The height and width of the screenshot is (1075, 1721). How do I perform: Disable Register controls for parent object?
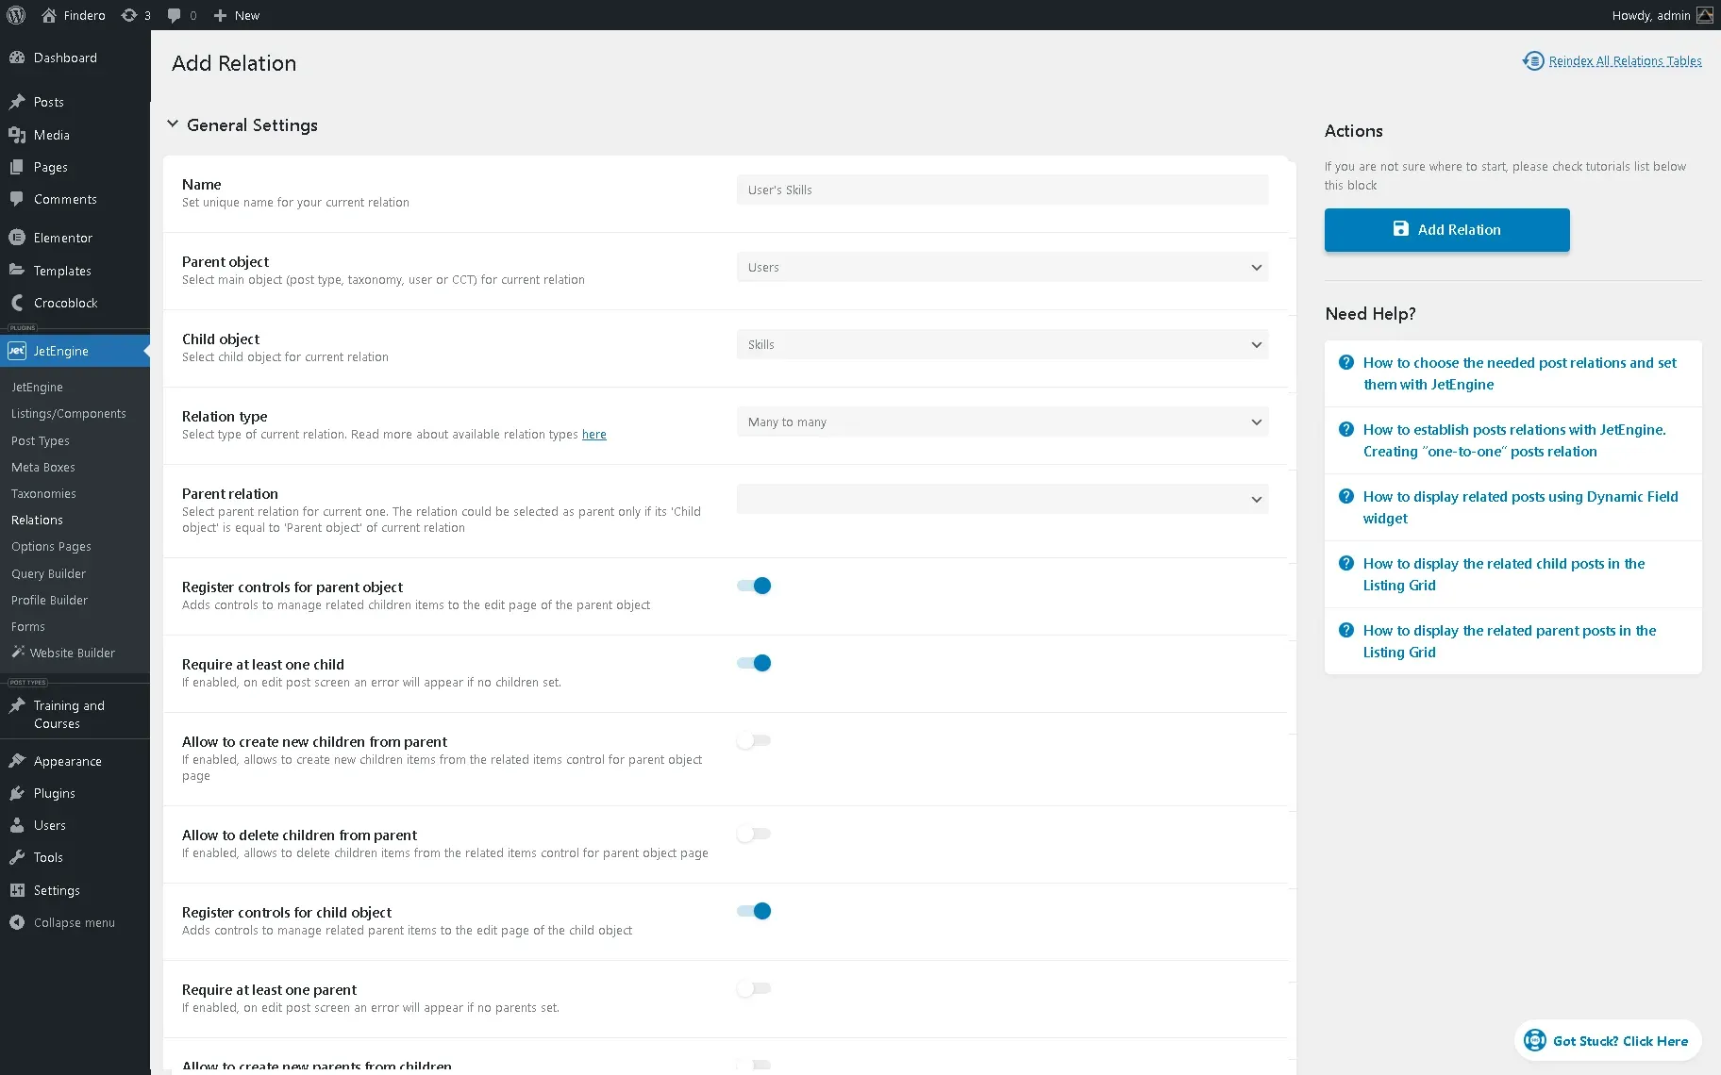tap(754, 586)
